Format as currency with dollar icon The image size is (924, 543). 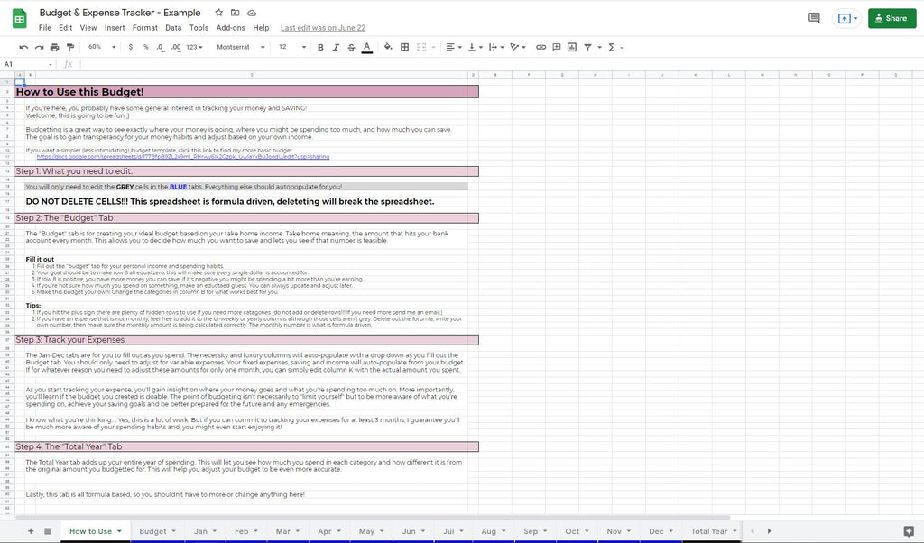(x=130, y=47)
